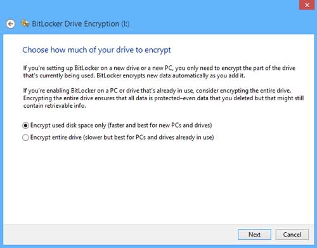Click the empty gray footer bar beside Next
The height and width of the screenshot is (248, 317).
point(119,235)
